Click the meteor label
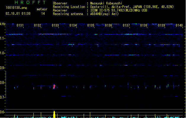186x118 pixels. [x=42, y=9]
